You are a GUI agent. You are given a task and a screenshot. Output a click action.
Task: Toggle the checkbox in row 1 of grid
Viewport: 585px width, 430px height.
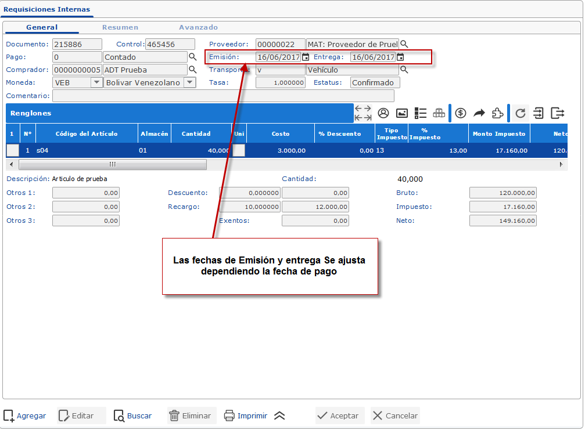click(12, 150)
